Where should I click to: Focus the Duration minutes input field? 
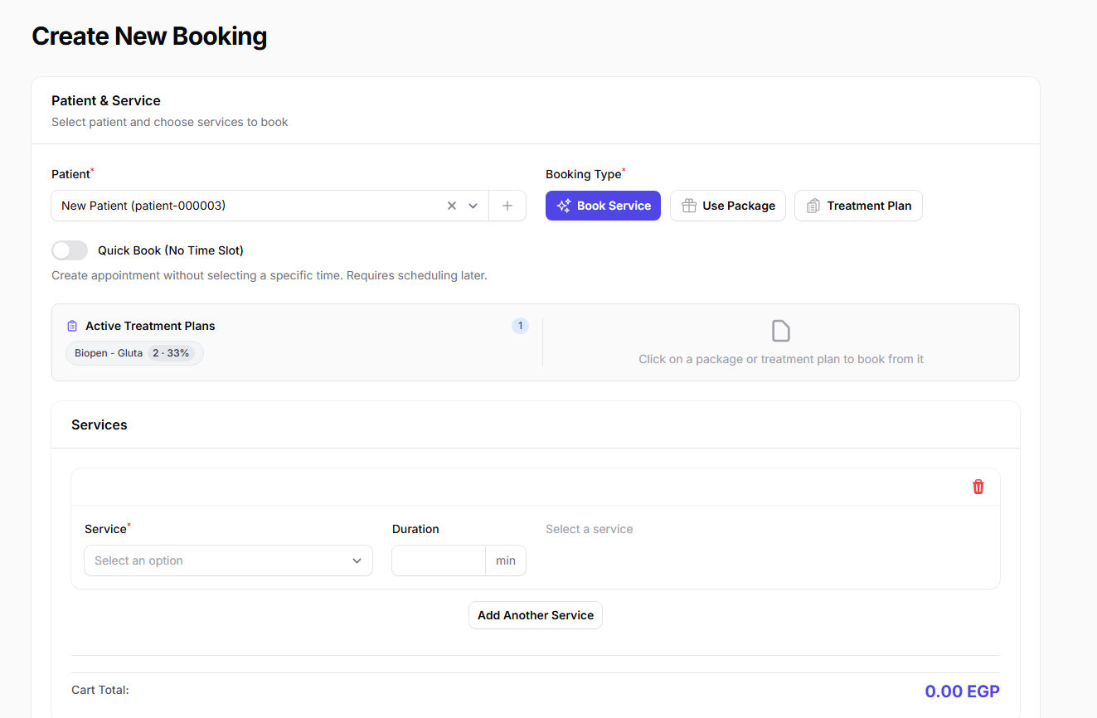point(439,560)
